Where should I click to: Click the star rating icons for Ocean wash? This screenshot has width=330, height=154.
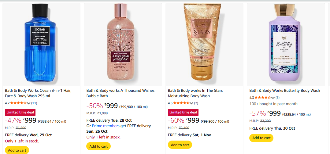point(18,103)
